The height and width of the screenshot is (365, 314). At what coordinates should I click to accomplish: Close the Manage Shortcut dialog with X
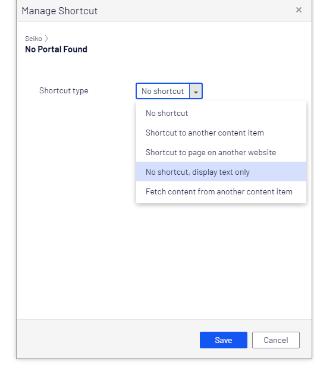click(299, 10)
